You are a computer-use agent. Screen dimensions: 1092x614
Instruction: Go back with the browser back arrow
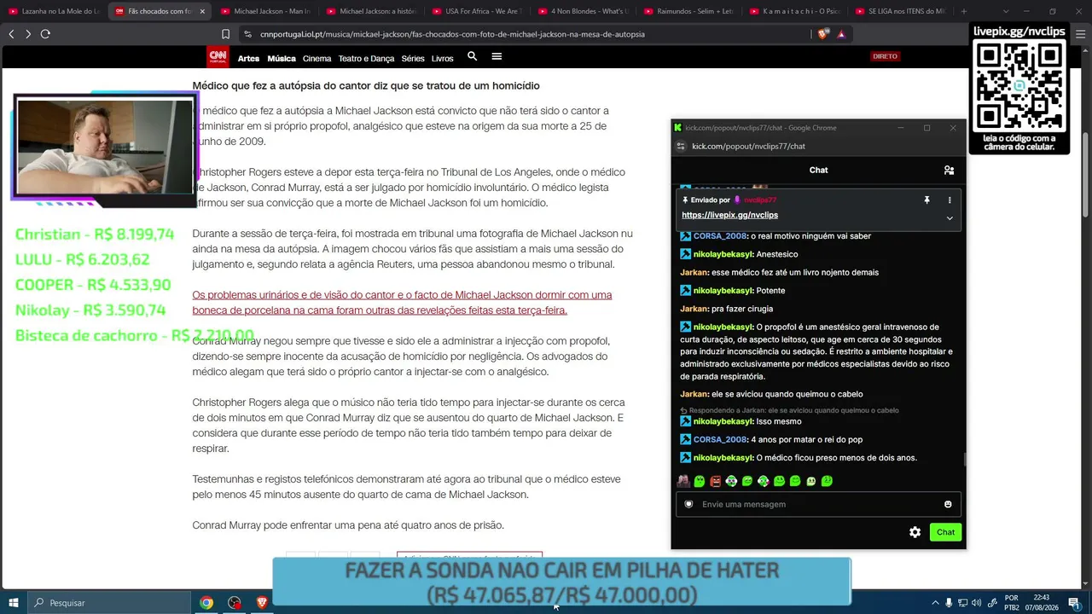[11, 34]
